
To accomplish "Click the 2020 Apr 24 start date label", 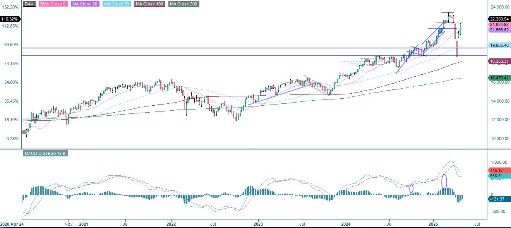I will [x=11, y=224].
